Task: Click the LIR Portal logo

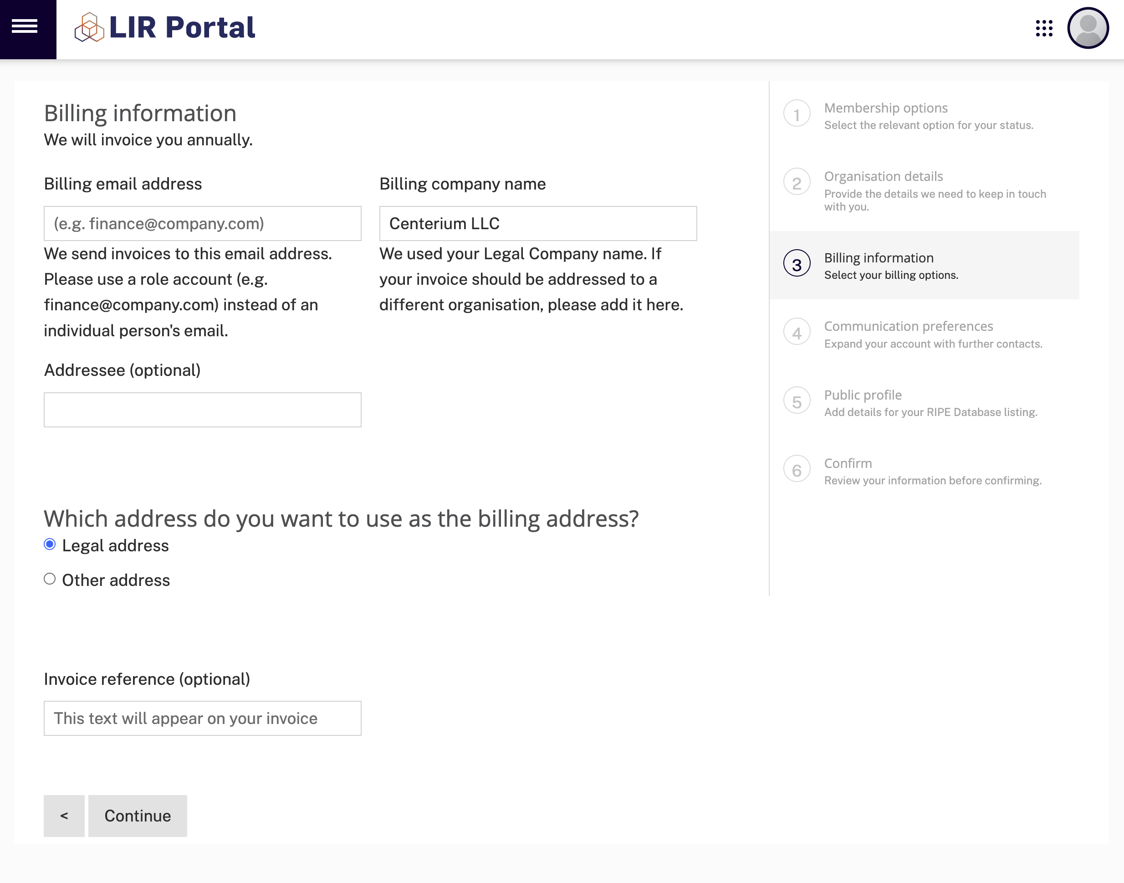Action: (x=164, y=28)
